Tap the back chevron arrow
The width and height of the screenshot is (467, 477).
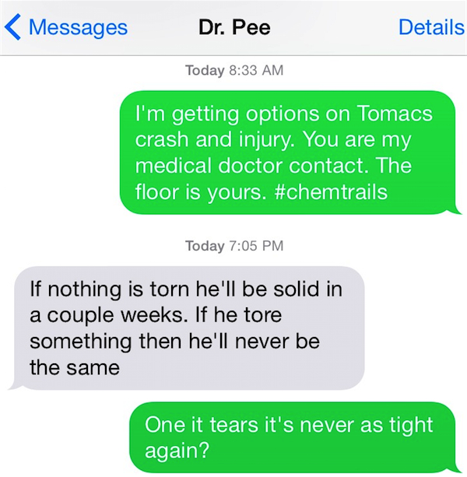12,27
